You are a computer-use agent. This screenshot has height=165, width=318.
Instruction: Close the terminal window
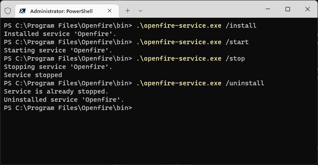[308, 9]
